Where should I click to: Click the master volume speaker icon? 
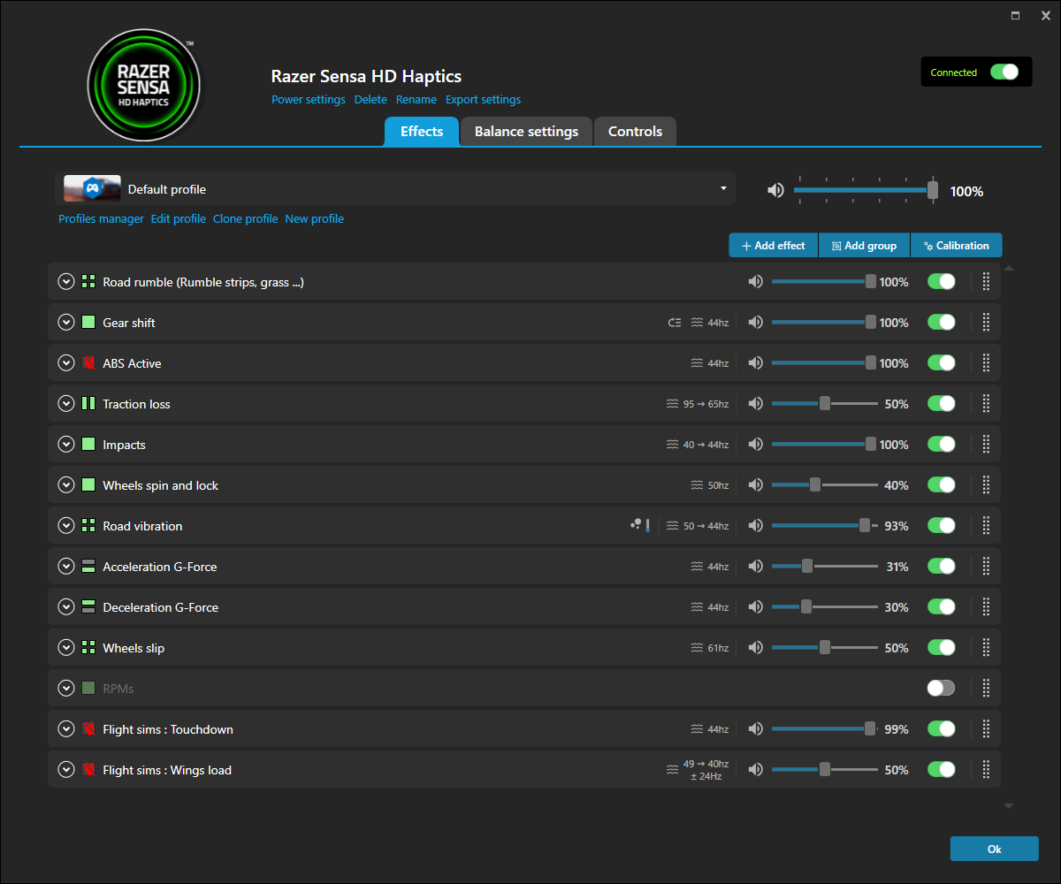pyautogui.click(x=775, y=190)
